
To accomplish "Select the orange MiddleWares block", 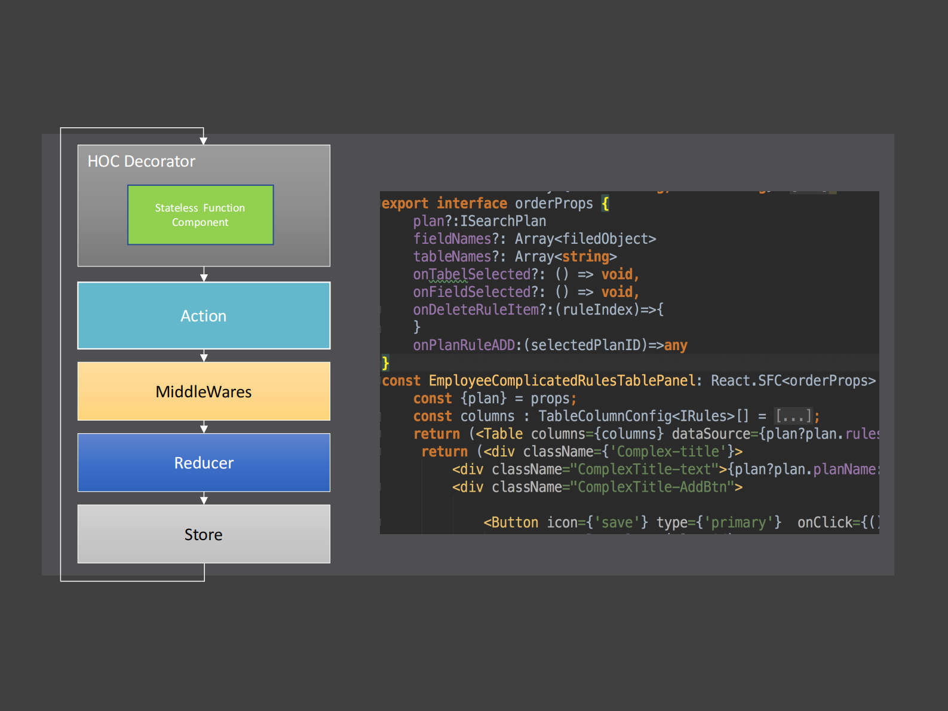I will coord(204,391).
